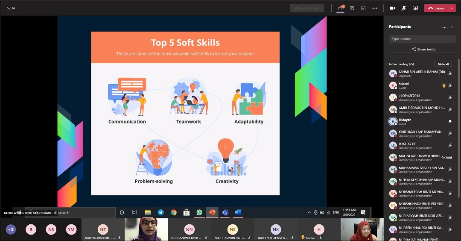The width and height of the screenshot is (461, 241).
Task: Click the WhatsApp icon in shared taskbar
Action: 199,212
